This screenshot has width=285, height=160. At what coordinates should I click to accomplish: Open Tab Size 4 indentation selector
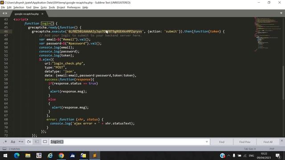pyautogui.click(x=250, y=149)
